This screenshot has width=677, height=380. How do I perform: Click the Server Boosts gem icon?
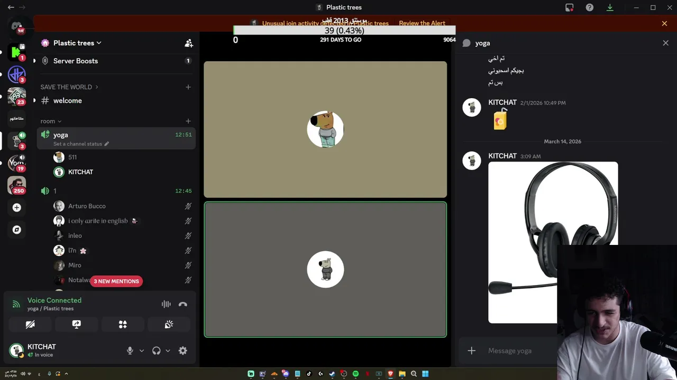click(x=45, y=61)
